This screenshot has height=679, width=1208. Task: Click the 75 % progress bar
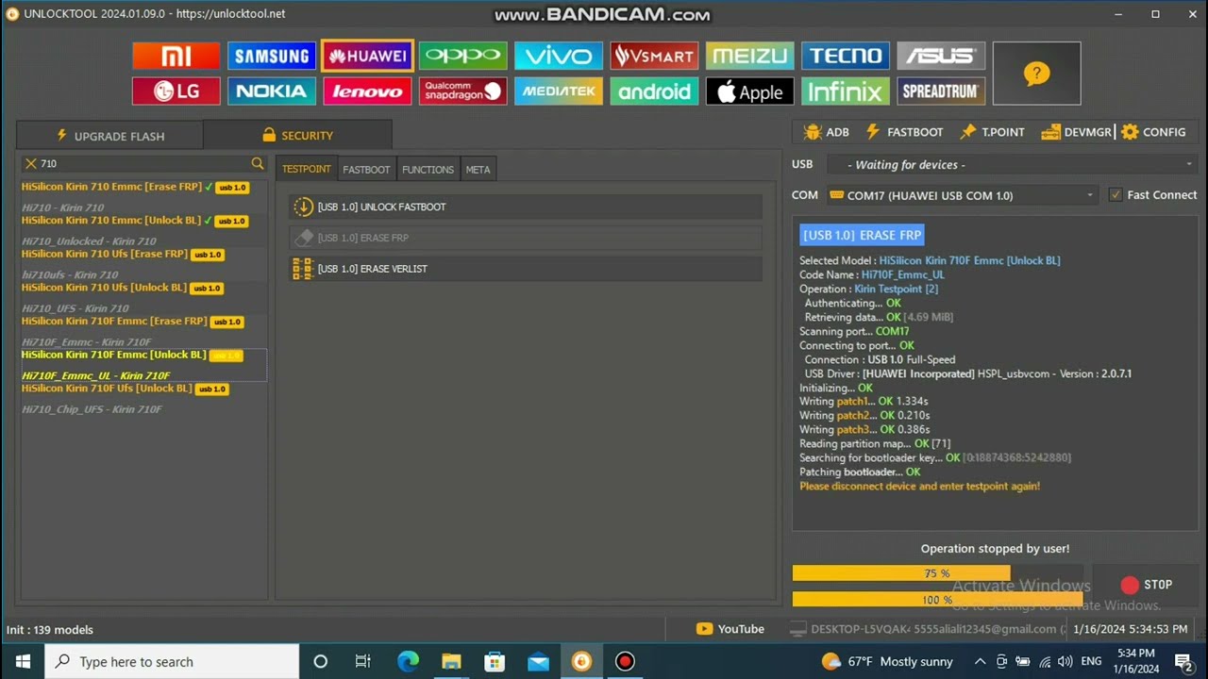pos(937,573)
